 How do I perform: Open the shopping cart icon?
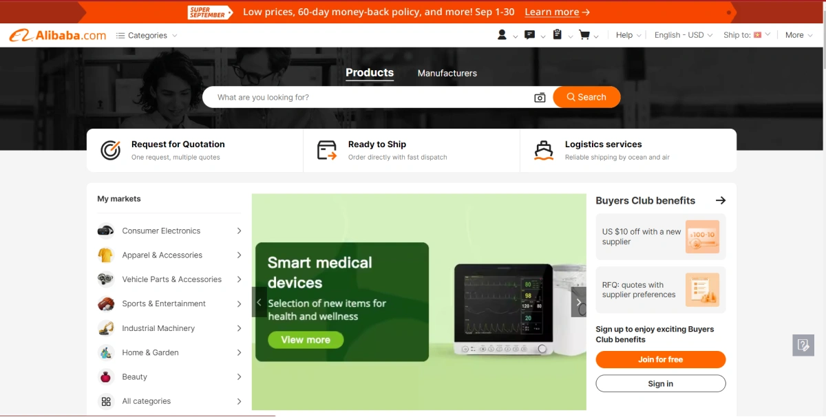tap(584, 35)
